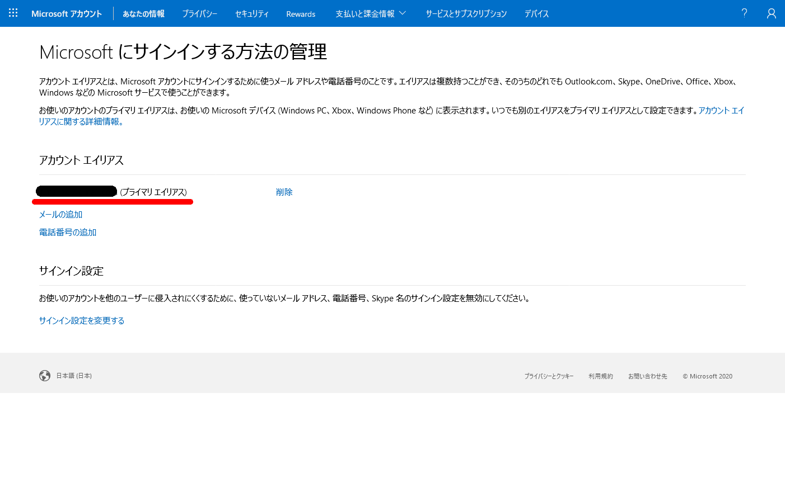Click © Microsoft 2020 footer text
Viewport: 785px width, 483px height.
(707, 376)
